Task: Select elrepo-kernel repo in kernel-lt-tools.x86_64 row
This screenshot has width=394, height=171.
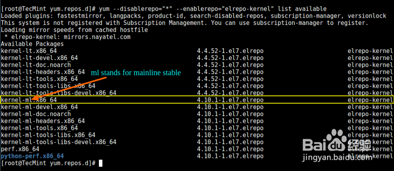Action: 370,79
